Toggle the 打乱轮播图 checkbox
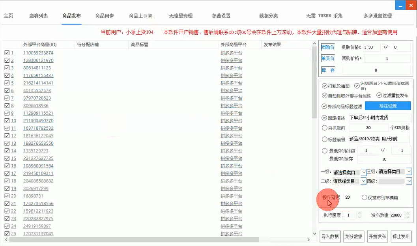 point(324,86)
